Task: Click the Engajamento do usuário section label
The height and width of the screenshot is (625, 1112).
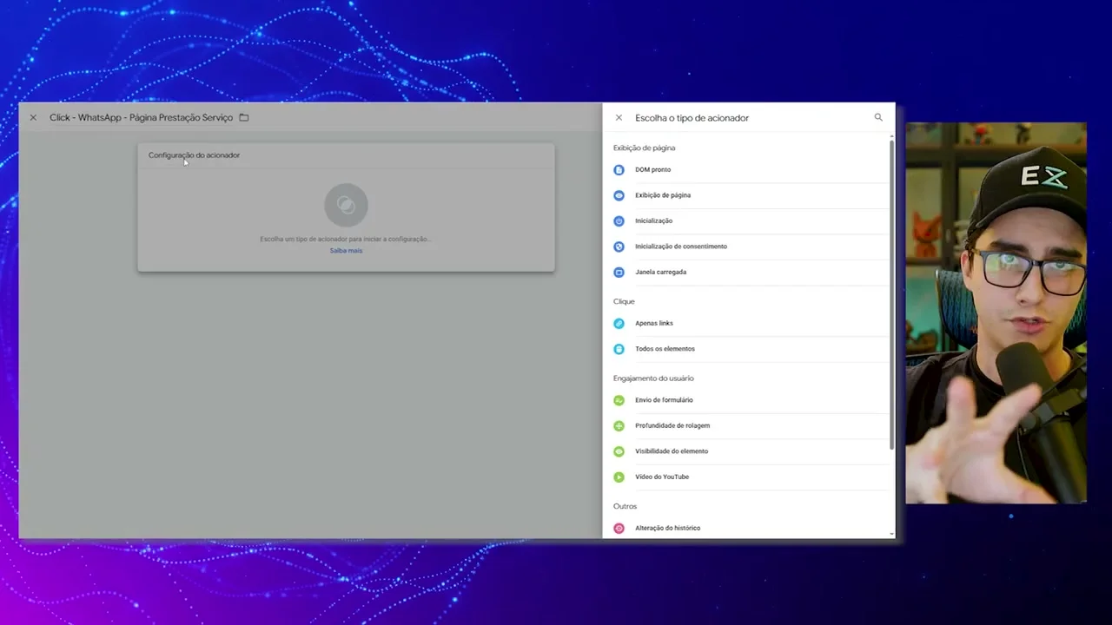Action: (653, 378)
